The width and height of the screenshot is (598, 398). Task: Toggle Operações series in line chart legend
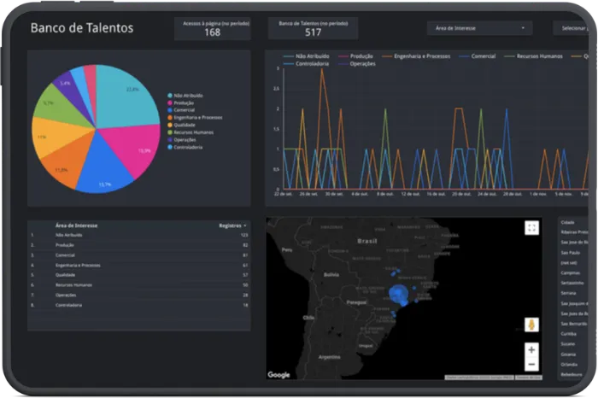click(x=357, y=64)
